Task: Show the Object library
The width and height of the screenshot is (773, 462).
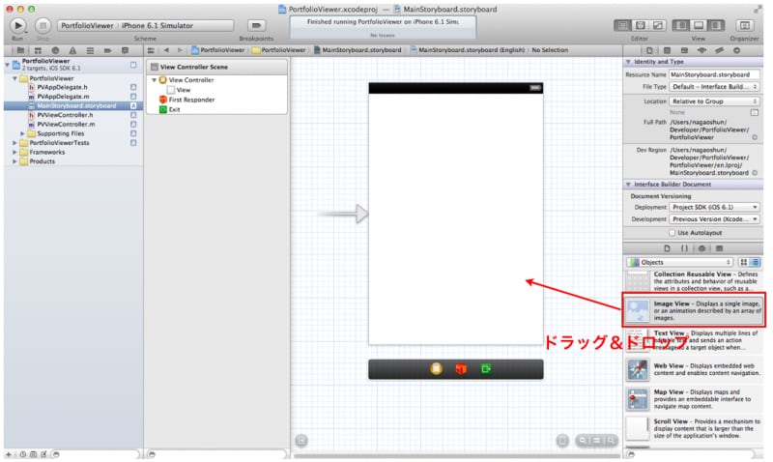Action: 701,248
